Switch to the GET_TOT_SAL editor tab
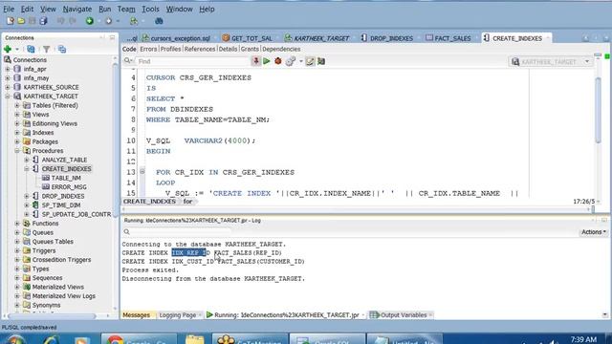 247,38
